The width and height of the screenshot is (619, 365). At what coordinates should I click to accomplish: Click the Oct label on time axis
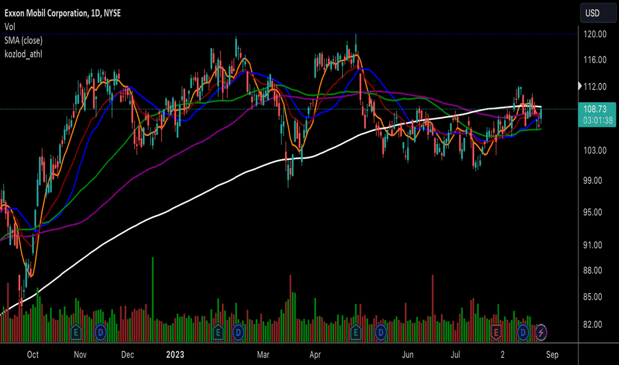(x=33, y=354)
